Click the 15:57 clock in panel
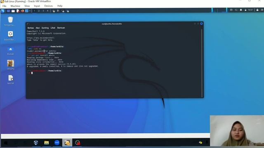The image size is (264, 148). pos(250,10)
